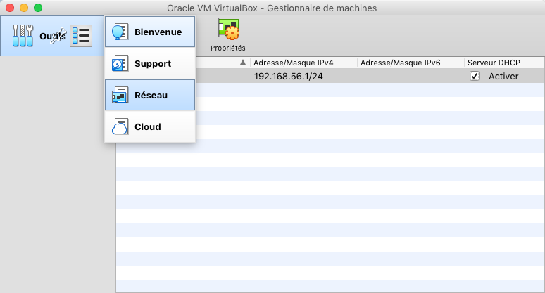Open the Outils list menu button
Screen dimensions: 545x293
[x=81, y=36]
